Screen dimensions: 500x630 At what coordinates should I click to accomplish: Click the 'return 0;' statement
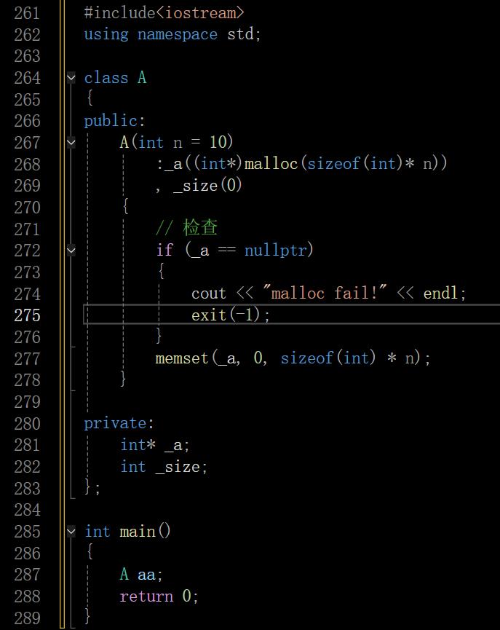pyautogui.click(x=159, y=596)
